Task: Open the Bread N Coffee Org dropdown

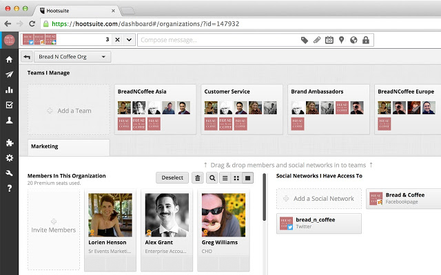Action: pyautogui.click(x=72, y=57)
